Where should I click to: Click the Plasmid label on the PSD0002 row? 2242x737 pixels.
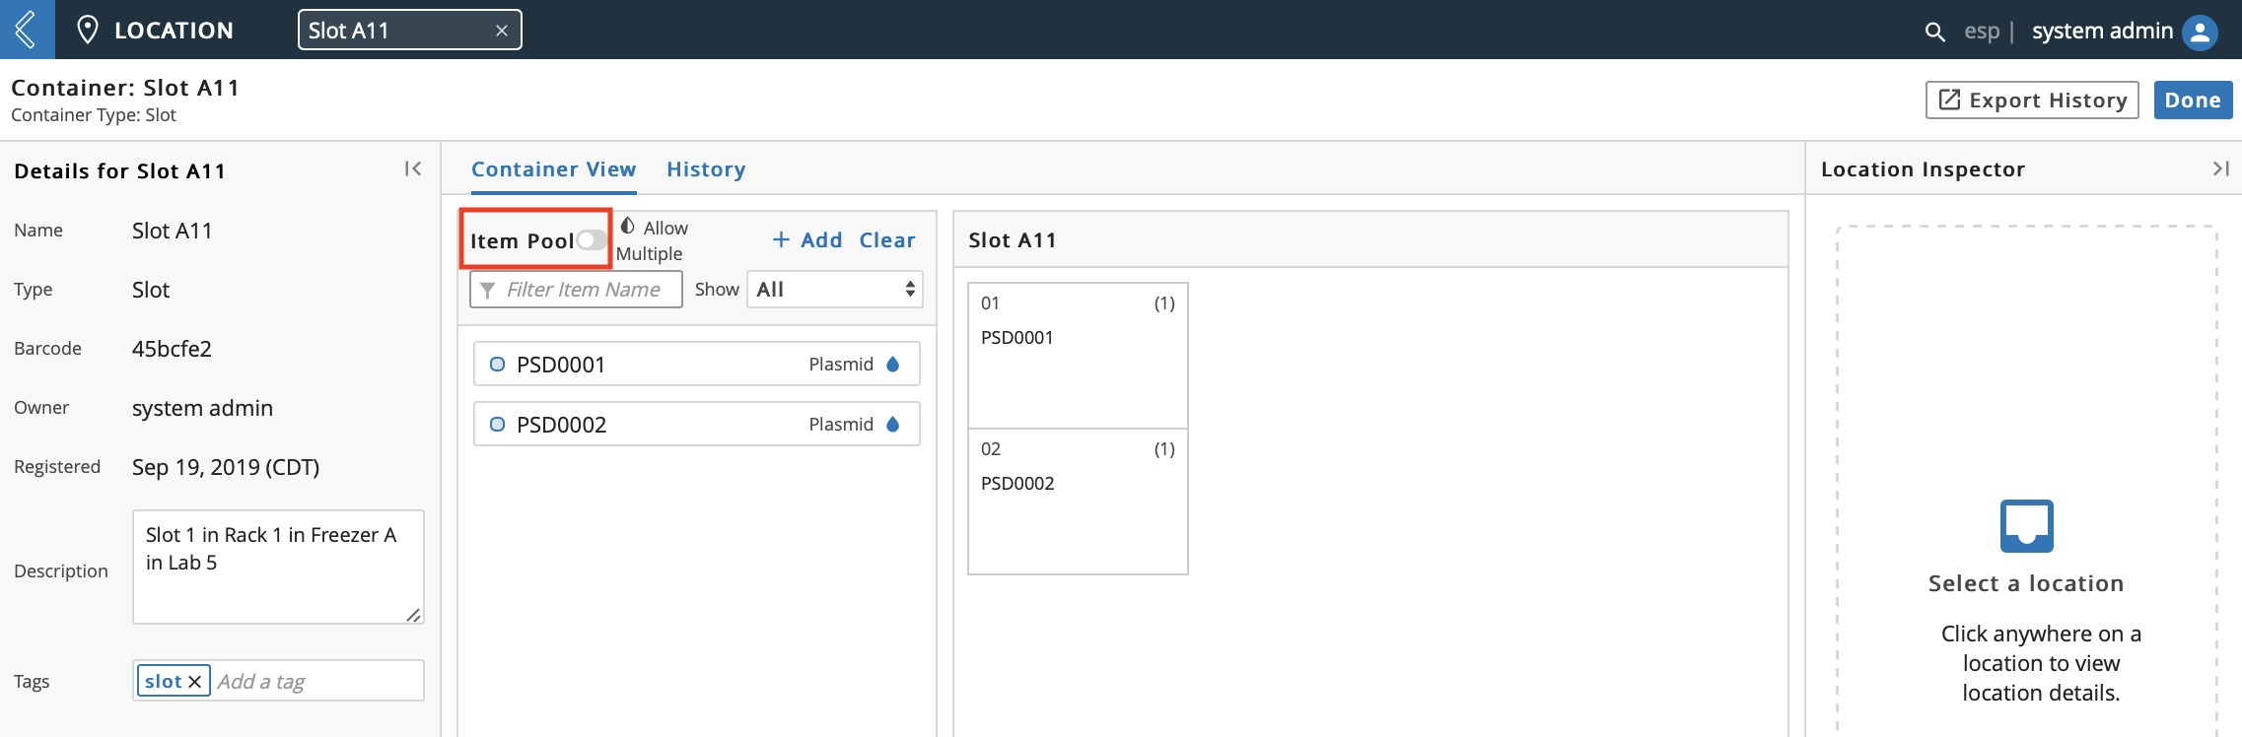[x=841, y=425]
